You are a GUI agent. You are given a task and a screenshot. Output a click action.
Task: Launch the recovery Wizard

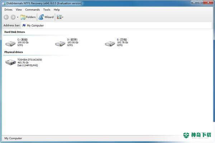(x=46, y=17)
